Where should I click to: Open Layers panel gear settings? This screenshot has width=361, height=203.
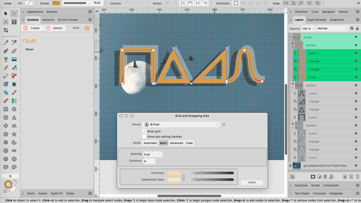[x=352, y=28]
